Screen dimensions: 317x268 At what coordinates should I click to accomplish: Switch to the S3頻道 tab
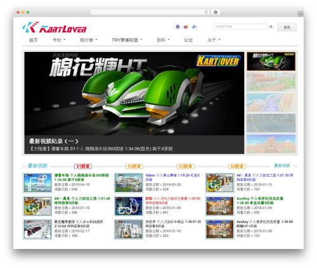(x=186, y=167)
